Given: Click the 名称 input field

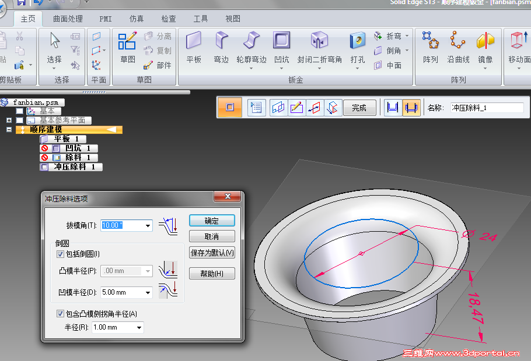Looking at the screenshot, I should (x=487, y=108).
